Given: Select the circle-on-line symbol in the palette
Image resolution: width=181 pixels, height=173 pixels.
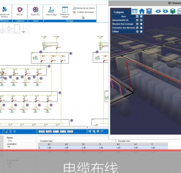Looking at the screenshot, I should click(x=10, y=29).
